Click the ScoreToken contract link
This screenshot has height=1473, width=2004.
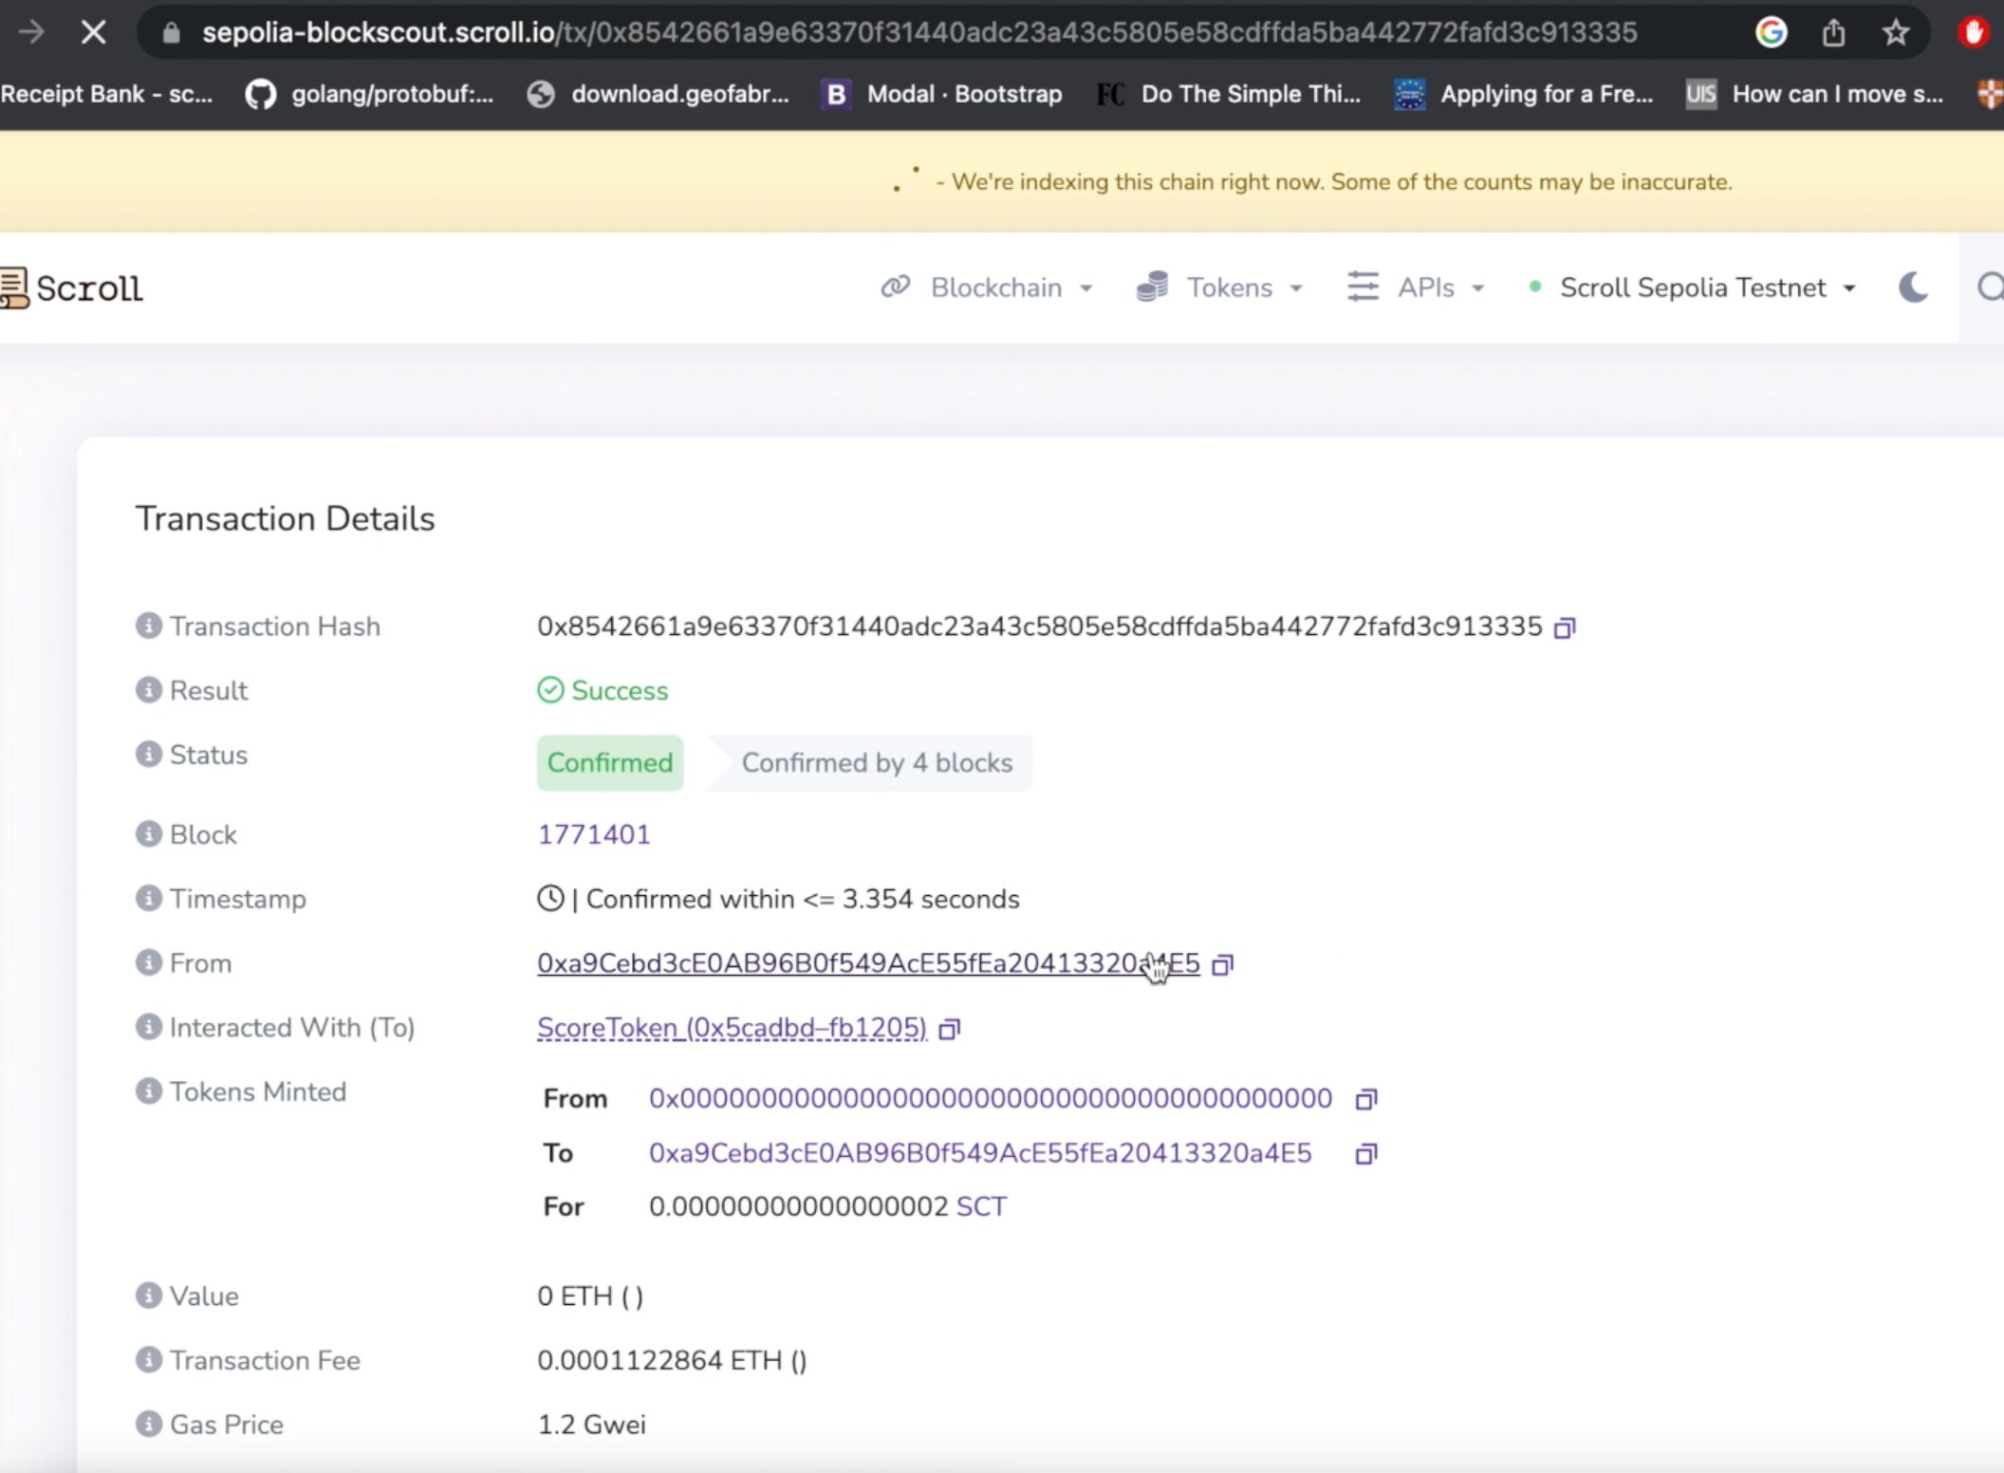[730, 1028]
